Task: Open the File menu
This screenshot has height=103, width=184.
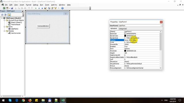Action: pyautogui.click(x=6, y=5)
